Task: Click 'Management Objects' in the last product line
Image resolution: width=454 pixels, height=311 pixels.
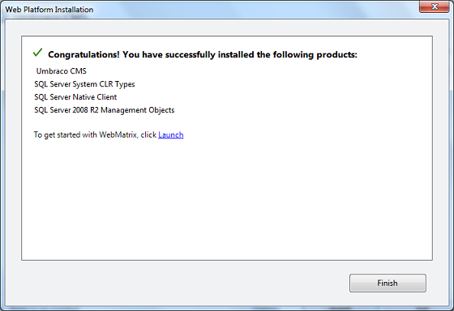Action: point(138,110)
